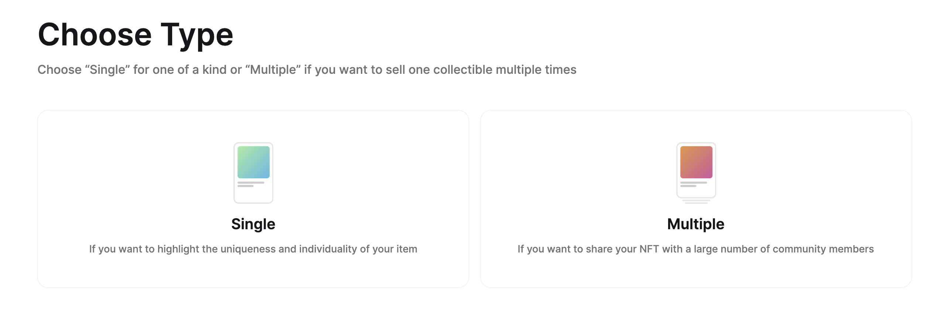The height and width of the screenshot is (330, 947).
Task: Click the white frame of Multiple card icon
Action: pos(696,193)
